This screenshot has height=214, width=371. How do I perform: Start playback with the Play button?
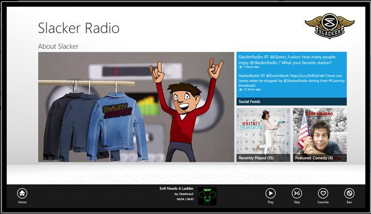click(270, 193)
